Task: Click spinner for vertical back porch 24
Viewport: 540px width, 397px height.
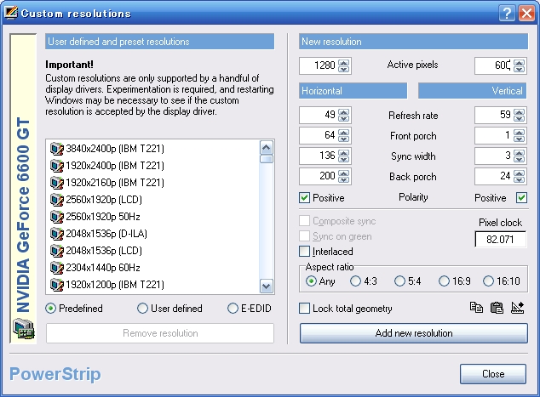Action: pyautogui.click(x=520, y=176)
